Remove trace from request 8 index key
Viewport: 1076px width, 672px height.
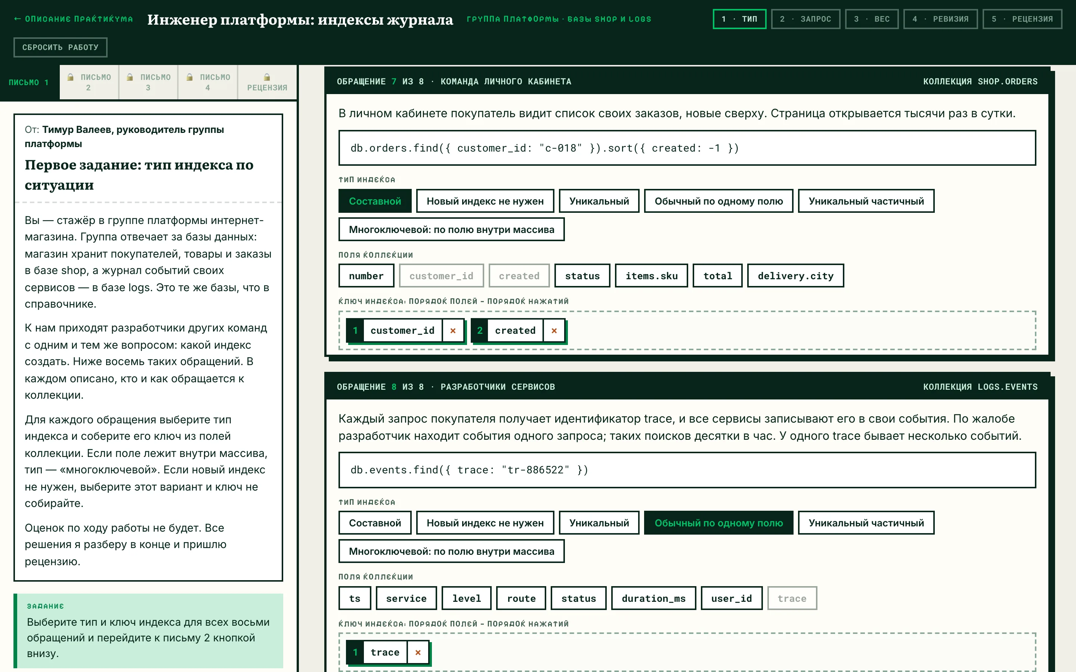click(418, 653)
